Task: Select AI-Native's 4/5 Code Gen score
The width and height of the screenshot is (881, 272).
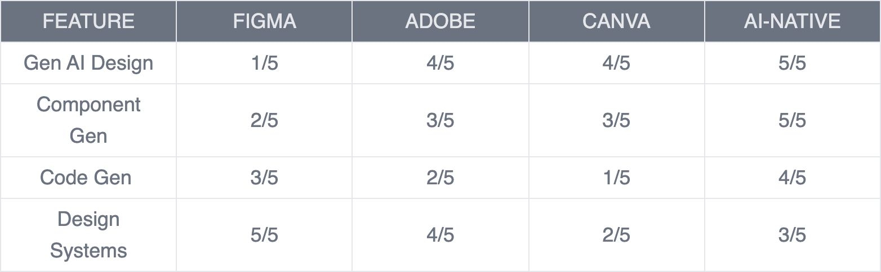Action: click(x=793, y=178)
